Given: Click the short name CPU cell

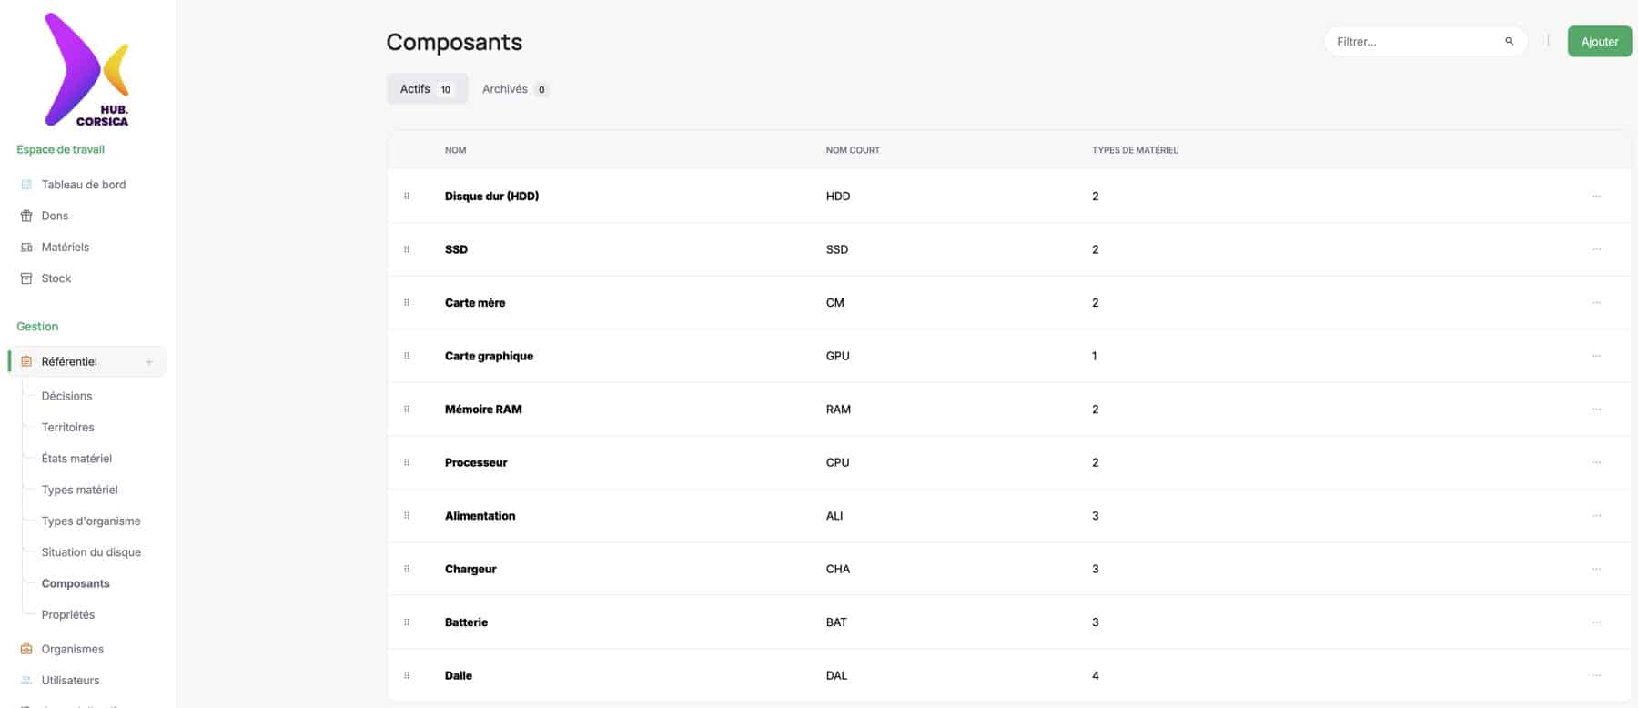Looking at the screenshot, I should 837,462.
